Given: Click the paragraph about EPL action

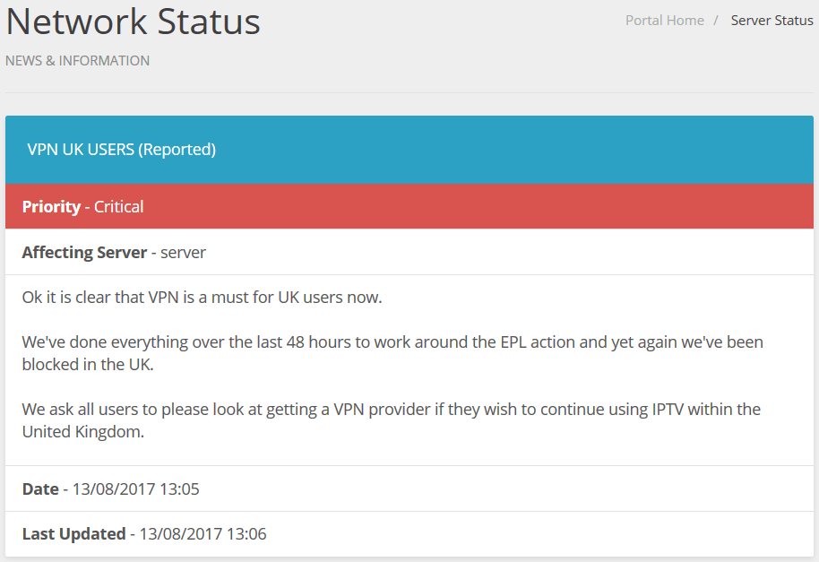Looking at the screenshot, I should coord(392,353).
